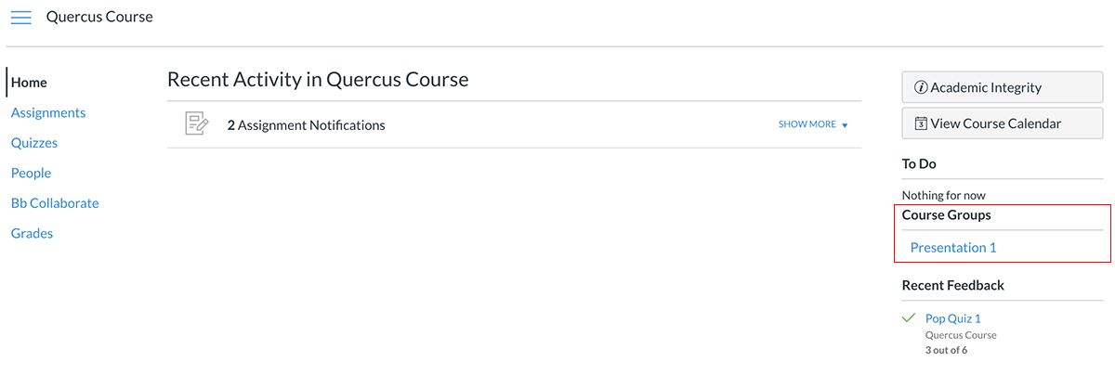Open Bb Collaborate in the sidebar
Screen dimensions: 1115x388
pyautogui.click(x=55, y=203)
